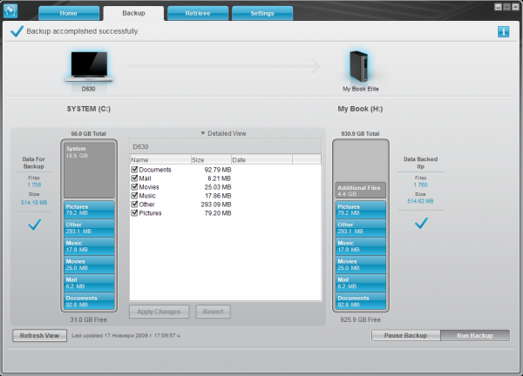Open the blue information icon
523x376 pixels.
503,31
